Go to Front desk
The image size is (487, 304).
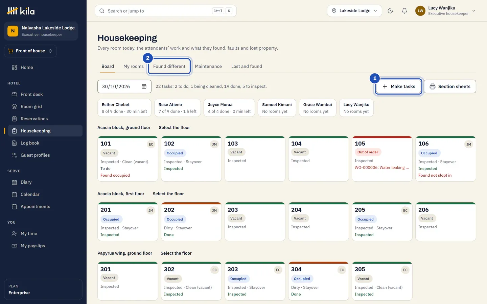point(45,94)
